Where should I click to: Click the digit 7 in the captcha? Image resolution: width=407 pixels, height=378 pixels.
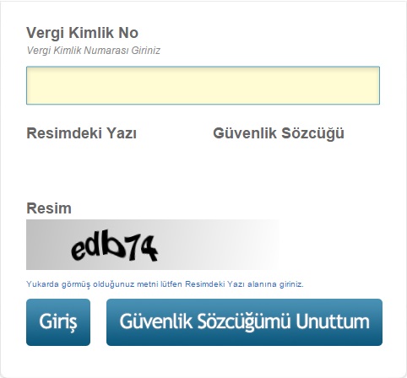tap(134, 246)
